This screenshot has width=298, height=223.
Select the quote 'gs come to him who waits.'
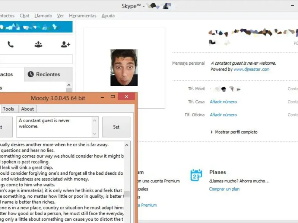pos(27,184)
